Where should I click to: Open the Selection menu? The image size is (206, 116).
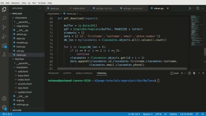click(15, 3)
